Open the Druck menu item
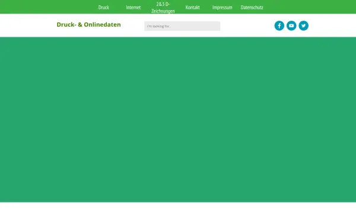Viewport: 356px width, 222px height. pyautogui.click(x=103, y=8)
